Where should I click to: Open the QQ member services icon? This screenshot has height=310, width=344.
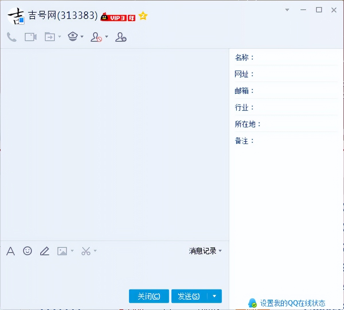point(73,36)
